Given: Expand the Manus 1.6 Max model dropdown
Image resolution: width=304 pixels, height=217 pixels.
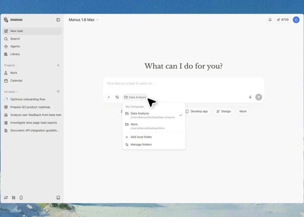Looking at the screenshot, I should coord(83,19).
